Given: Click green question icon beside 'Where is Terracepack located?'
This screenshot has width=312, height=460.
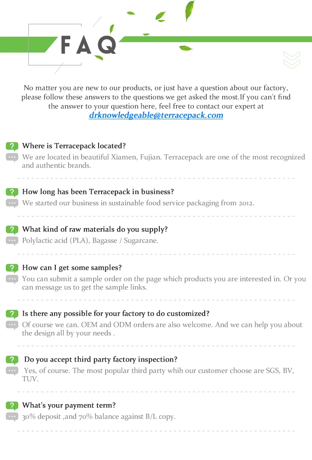Looking at the screenshot, I should point(12,146).
